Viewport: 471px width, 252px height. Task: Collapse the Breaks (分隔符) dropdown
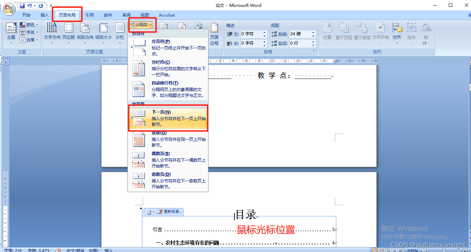pyautogui.click(x=140, y=25)
